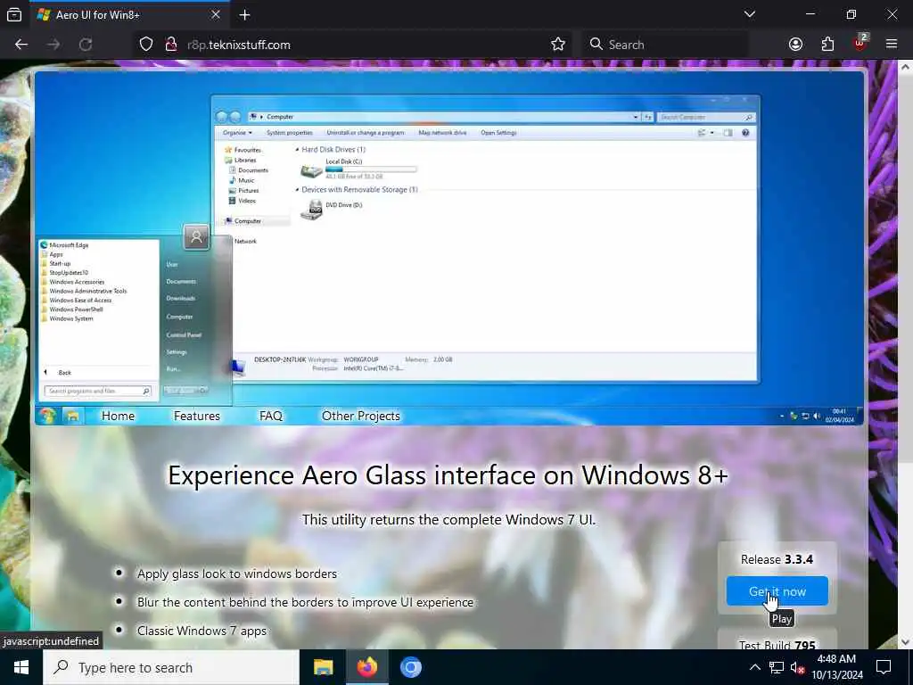
Task: Open the notification center icon
Action: (884, 667)
